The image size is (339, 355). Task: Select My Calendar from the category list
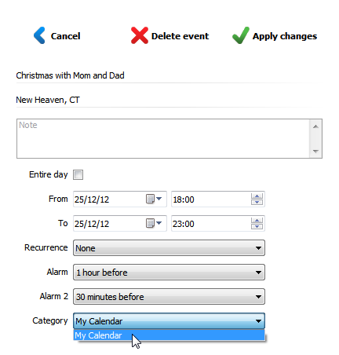coord(169,335)
